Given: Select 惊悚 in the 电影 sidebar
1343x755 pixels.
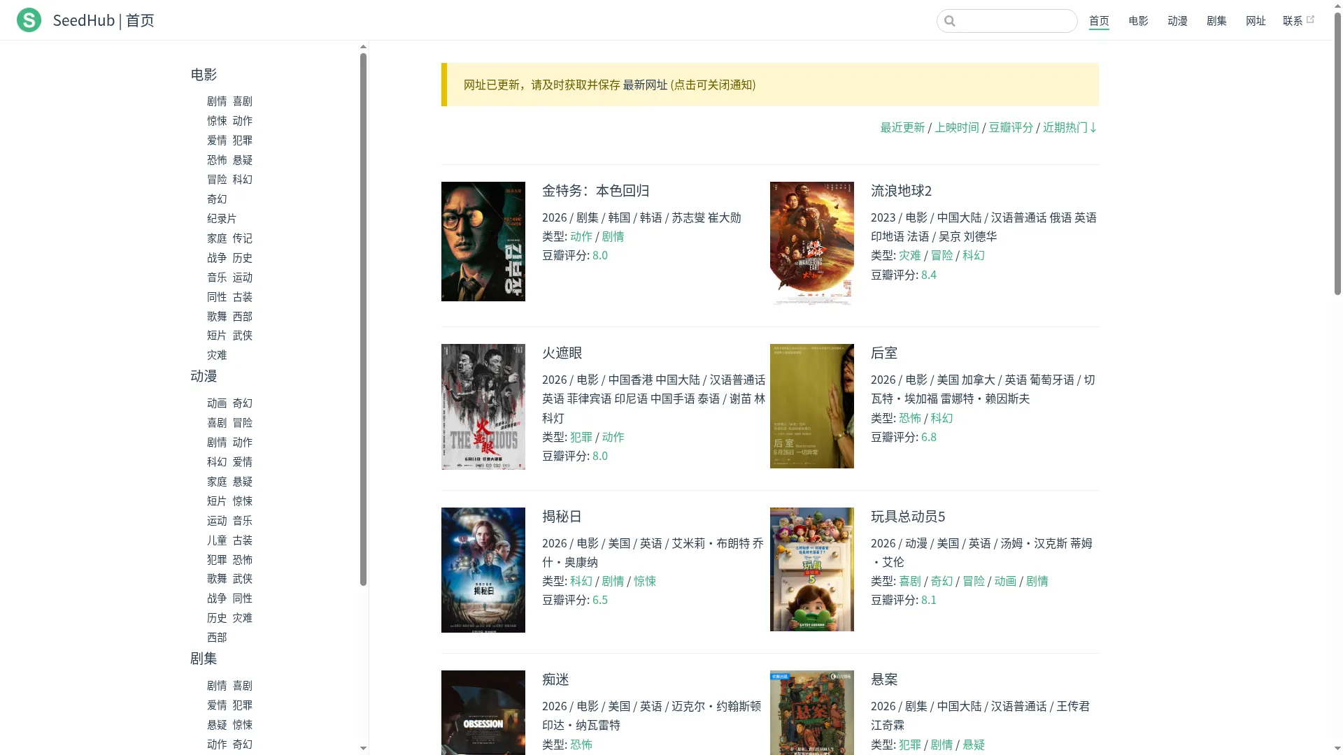Looking at the screenshot, I should 217,121.
